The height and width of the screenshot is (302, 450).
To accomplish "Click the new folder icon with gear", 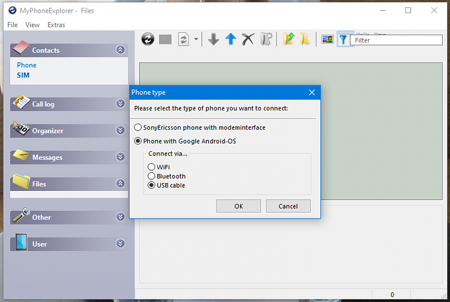I will (266, 40).
